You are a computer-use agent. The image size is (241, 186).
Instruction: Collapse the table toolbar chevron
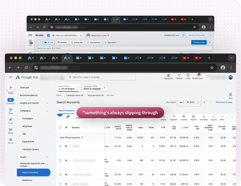[232, 118]
